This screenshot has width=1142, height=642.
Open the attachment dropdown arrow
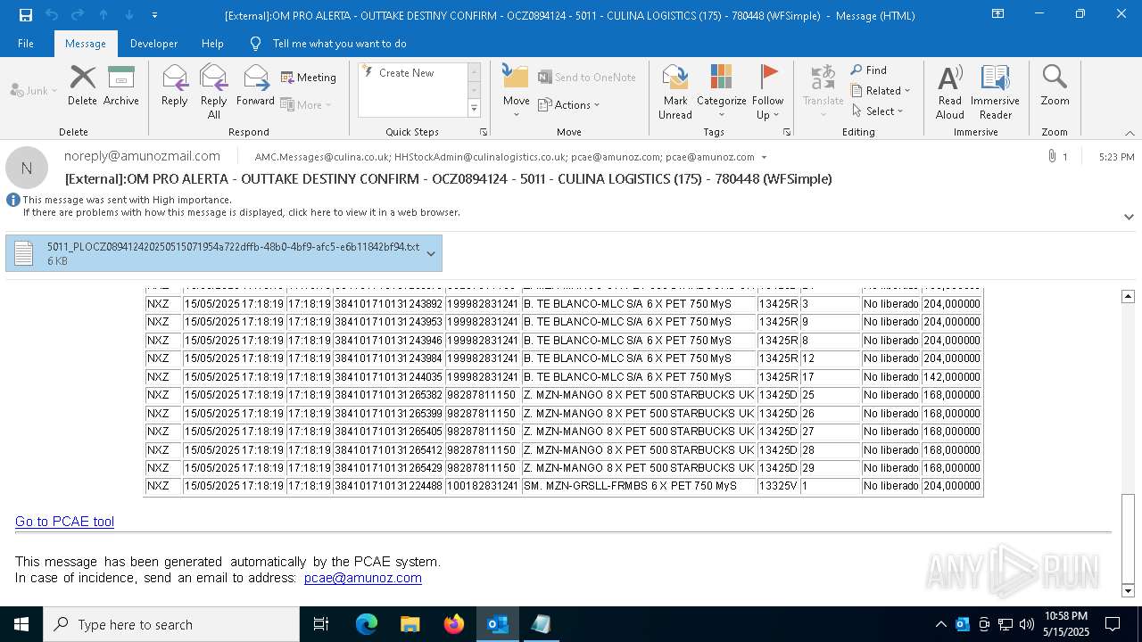(x=431, y=253)
